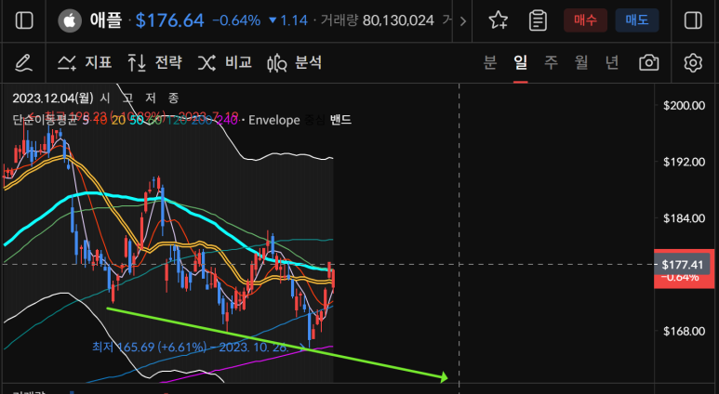The image size is (719, 394).
Task: Add Apple to favorites with star icon
Action: [498, 20]
